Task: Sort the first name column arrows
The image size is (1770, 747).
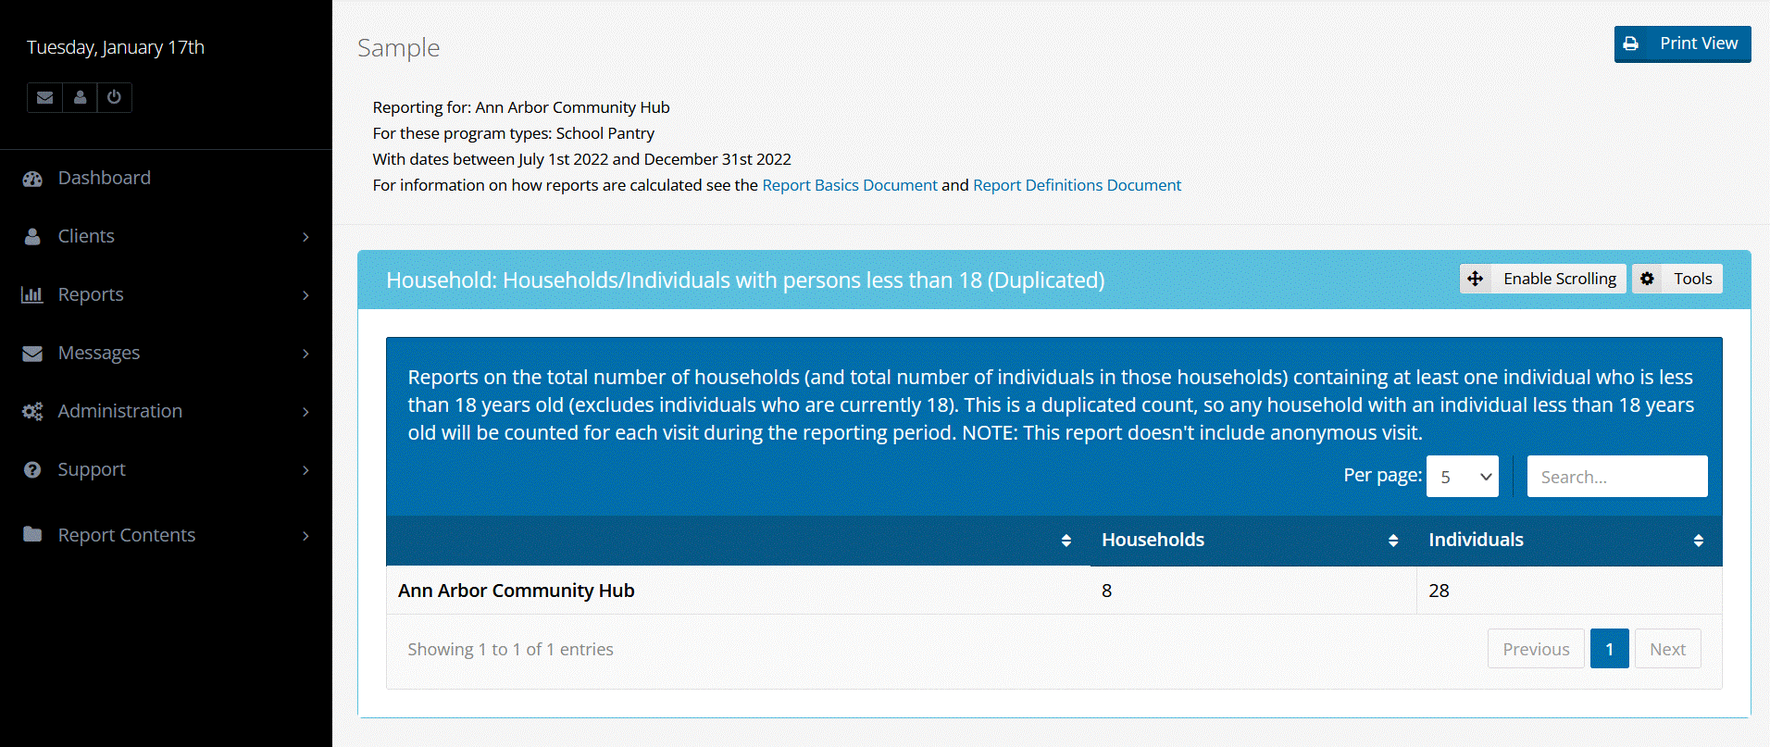Action: pos(1066,541)
